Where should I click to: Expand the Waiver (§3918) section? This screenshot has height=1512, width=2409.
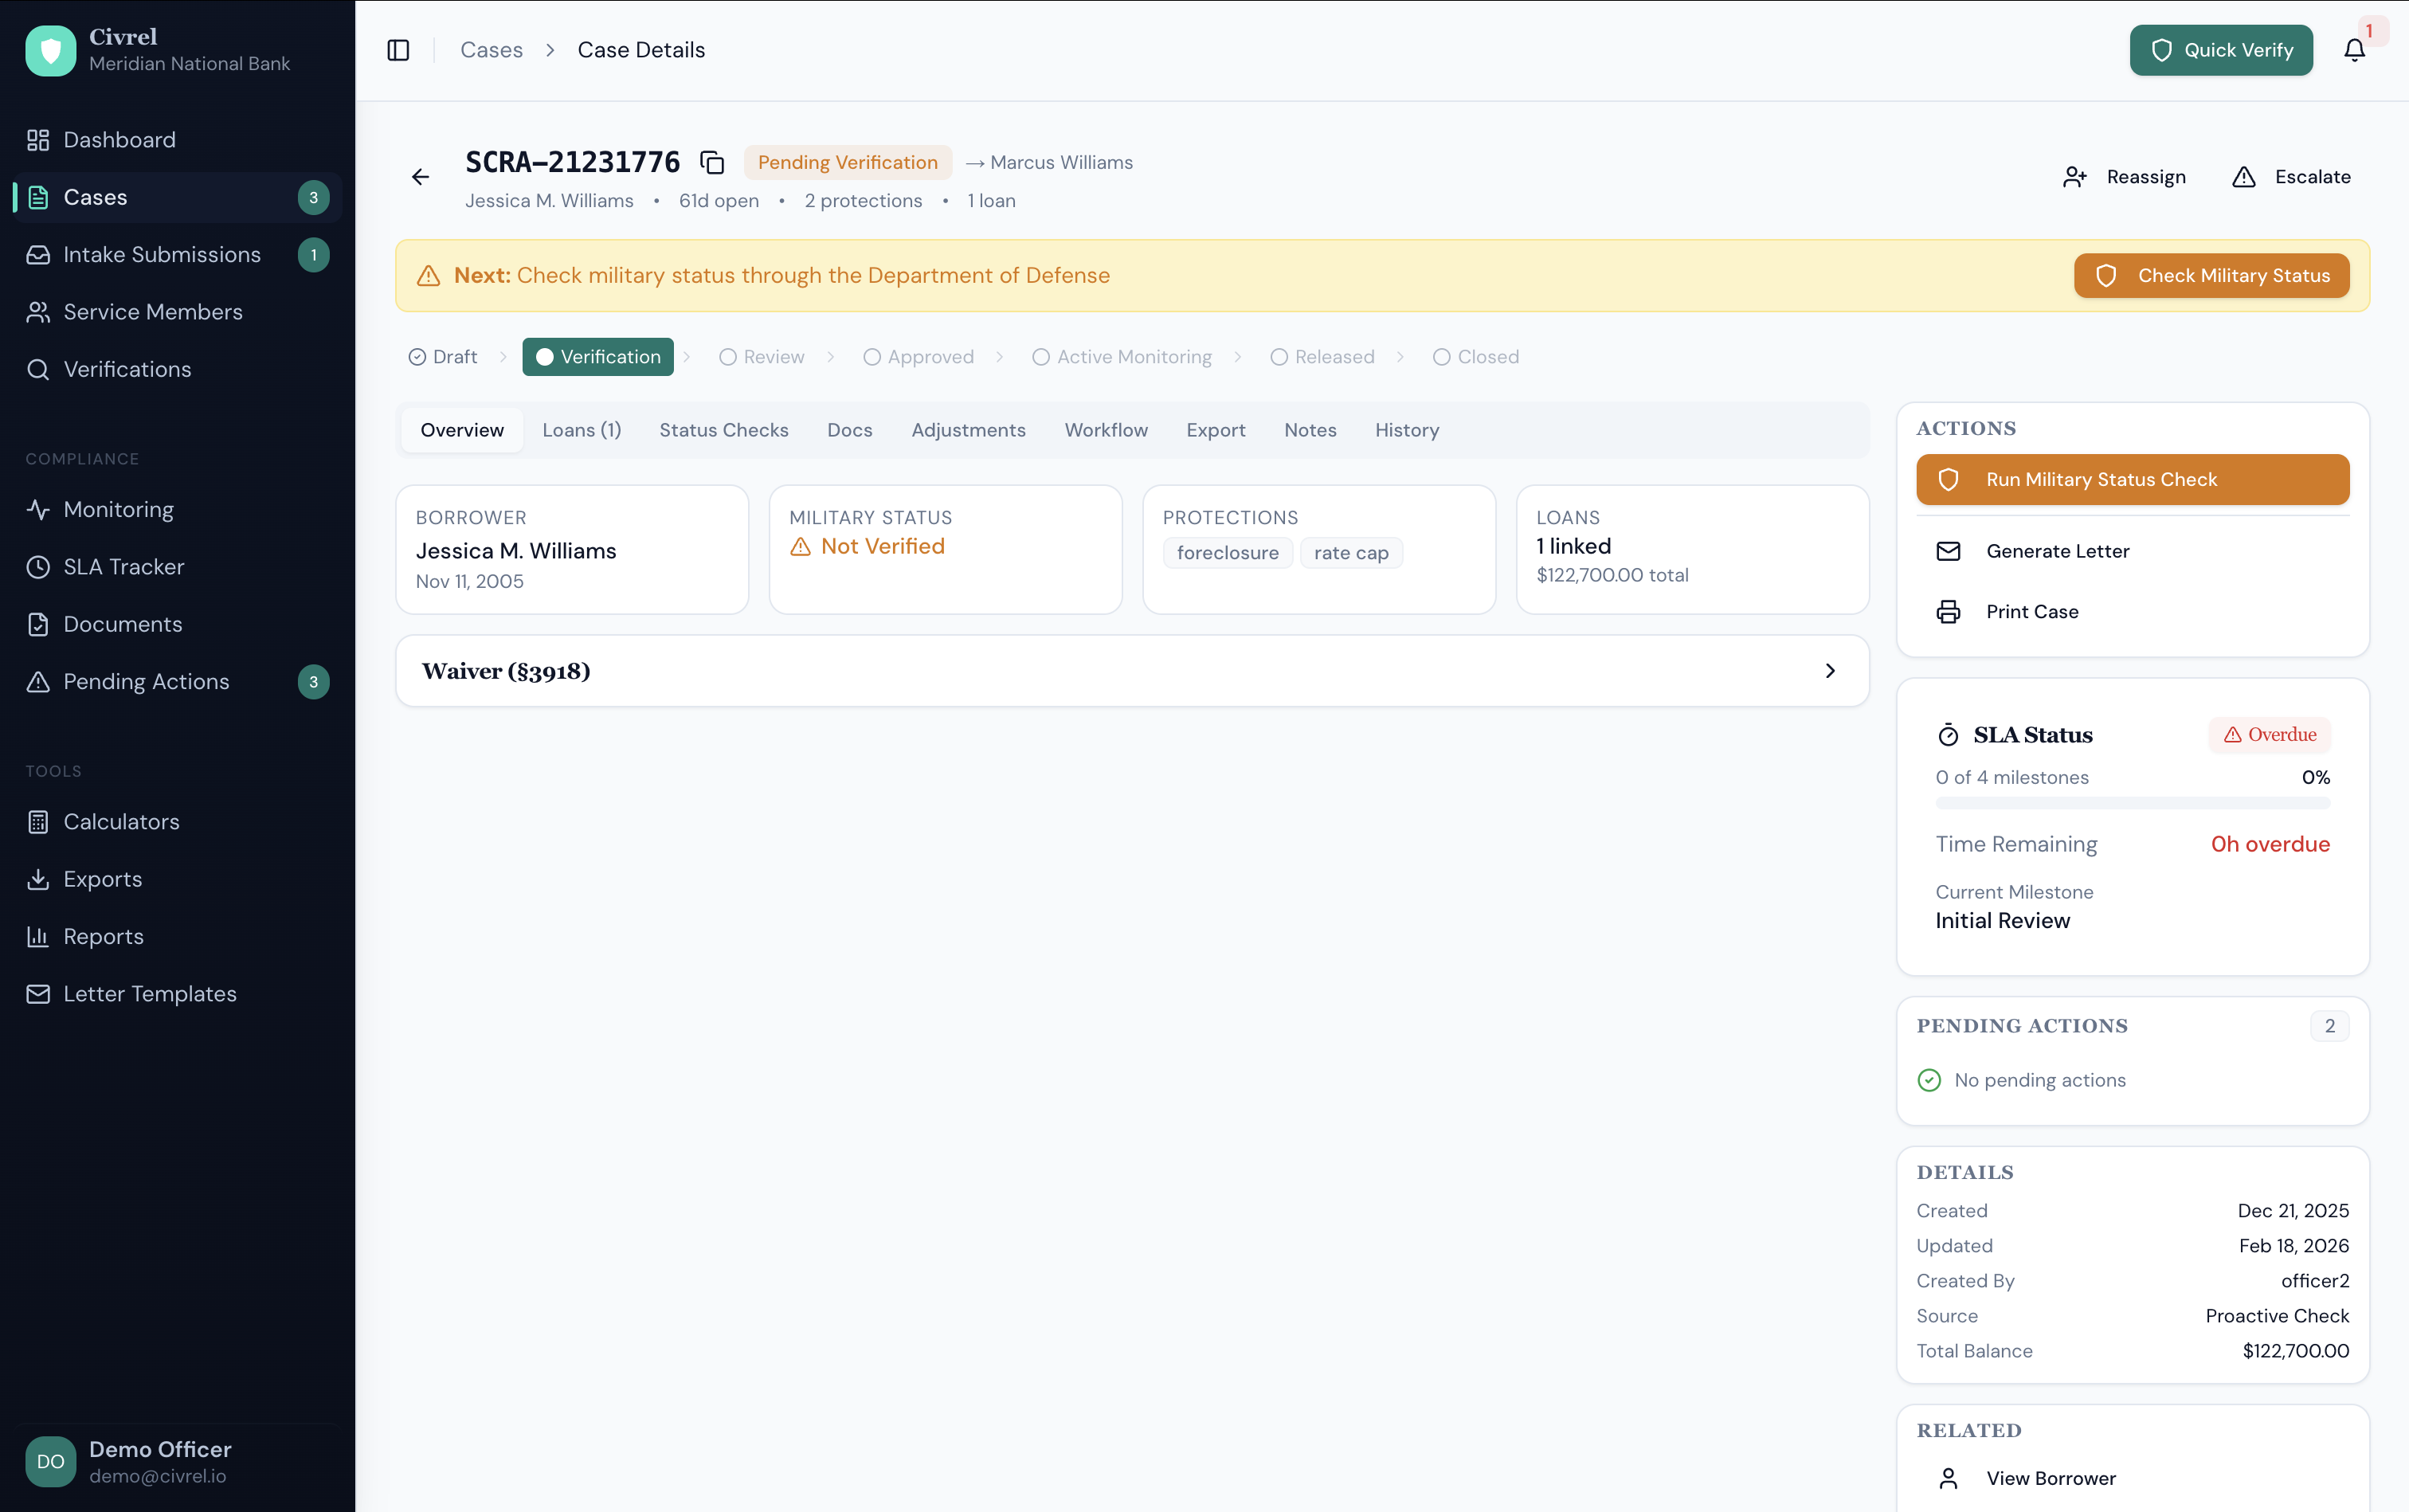pyautogui.click(x=1131, y=670)
